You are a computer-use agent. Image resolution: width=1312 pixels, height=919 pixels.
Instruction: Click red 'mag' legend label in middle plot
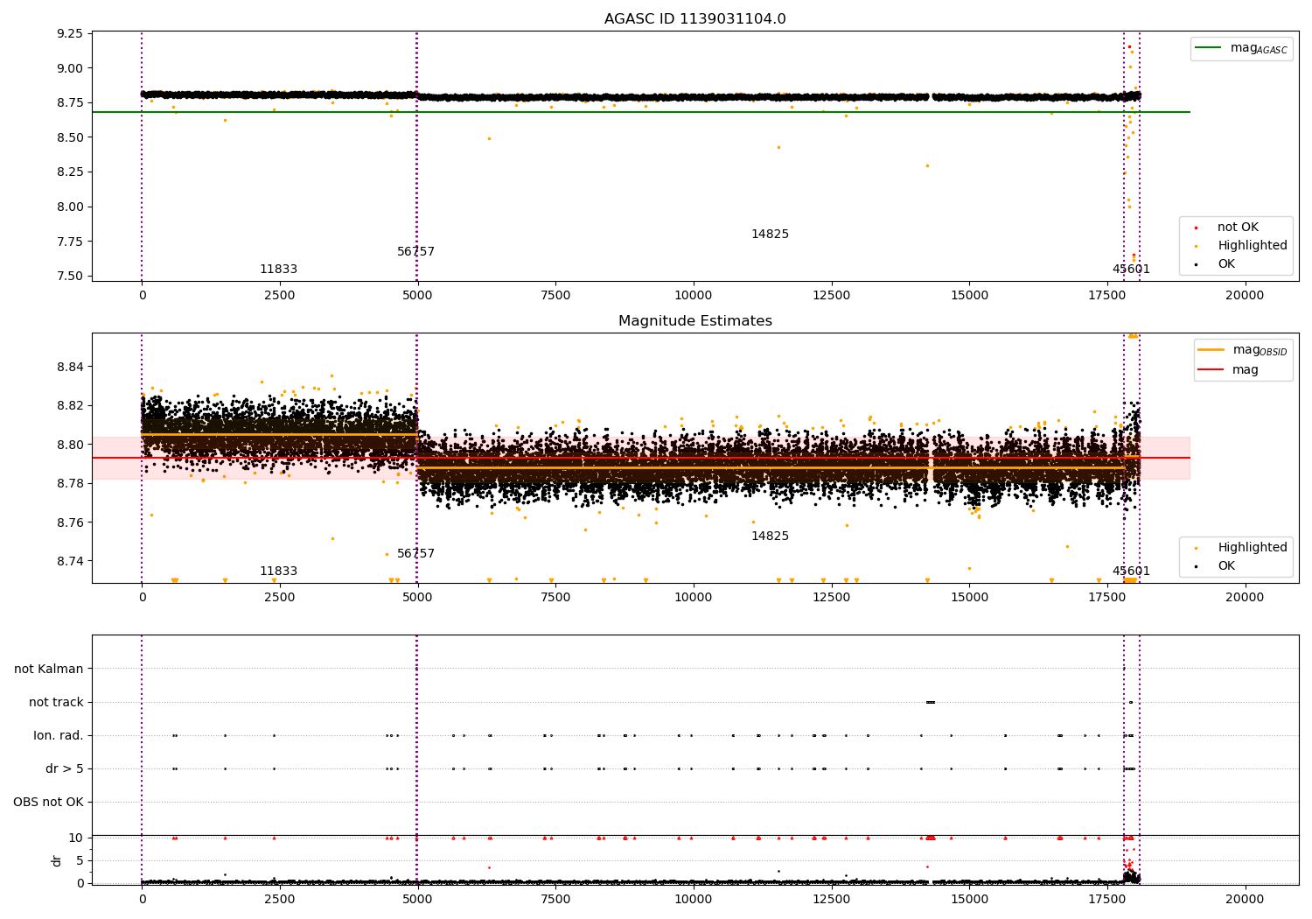click(x=1246, y=370)
